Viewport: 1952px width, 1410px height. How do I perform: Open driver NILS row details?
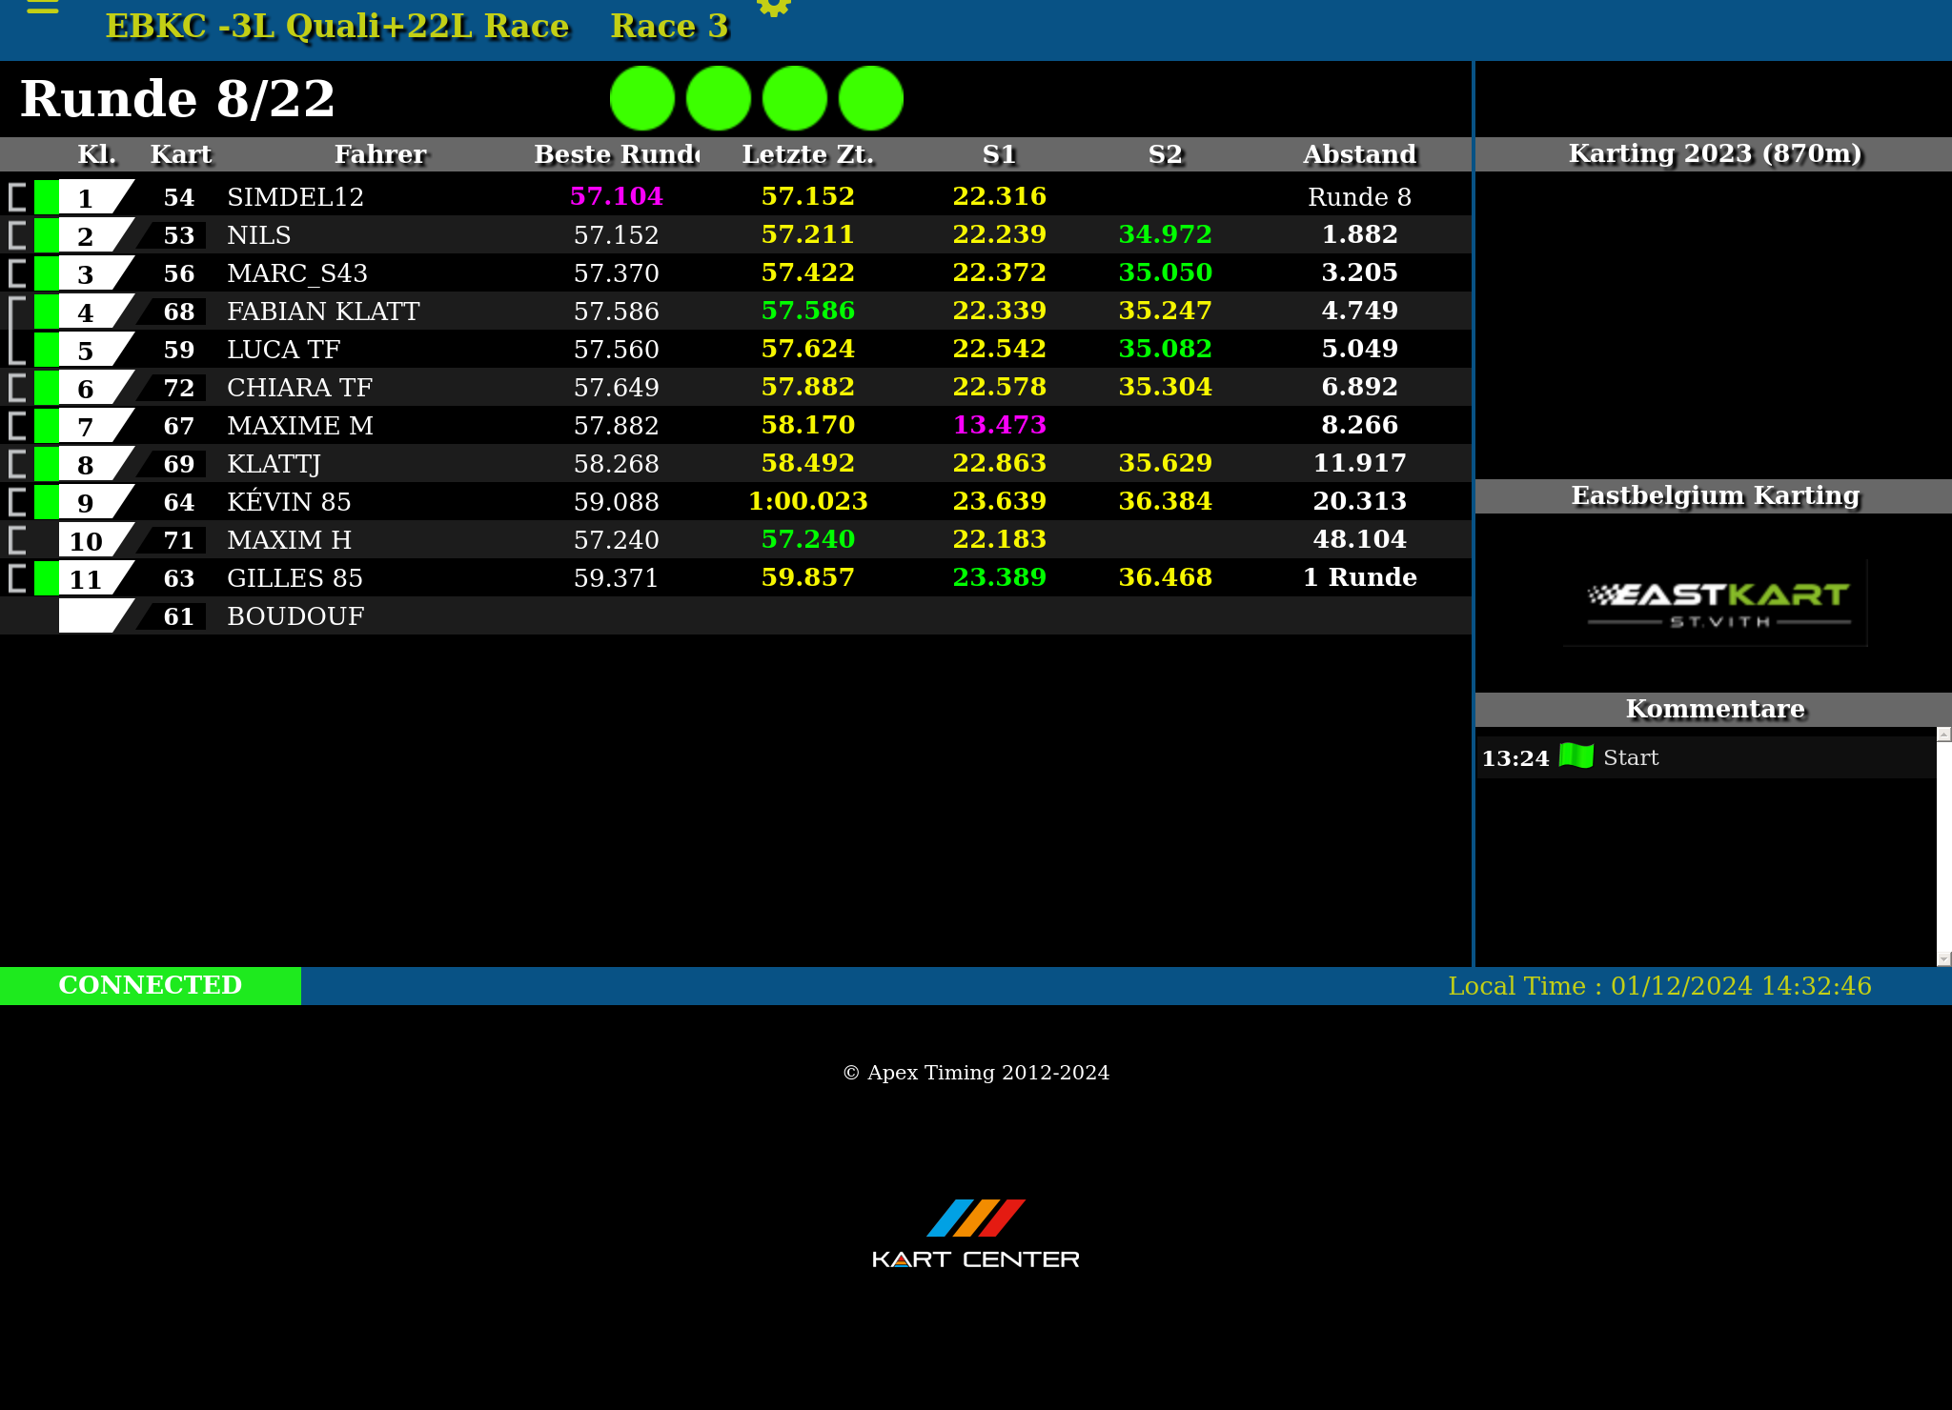pos(258,235)
